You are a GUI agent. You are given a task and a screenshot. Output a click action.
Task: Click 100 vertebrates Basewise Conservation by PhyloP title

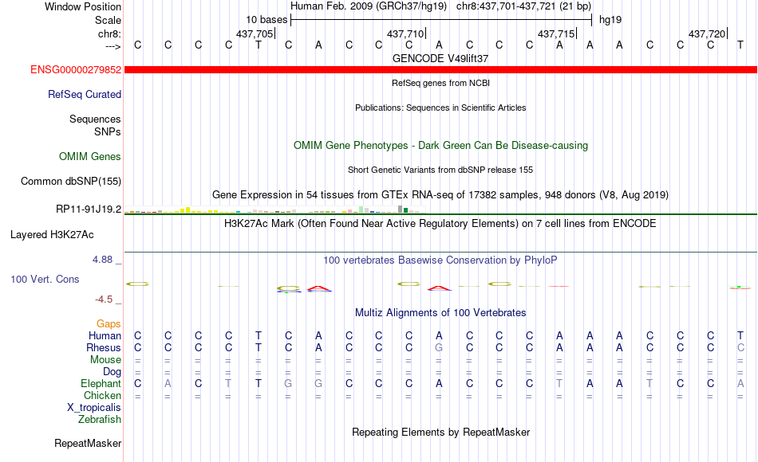click(x=440, y=260)
